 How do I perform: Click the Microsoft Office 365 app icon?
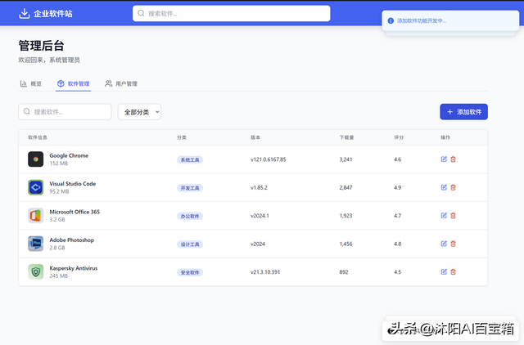pos(36,216)
